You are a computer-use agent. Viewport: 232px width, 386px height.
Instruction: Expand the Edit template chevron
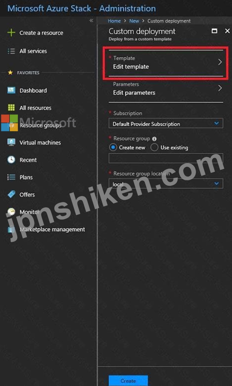220,62
